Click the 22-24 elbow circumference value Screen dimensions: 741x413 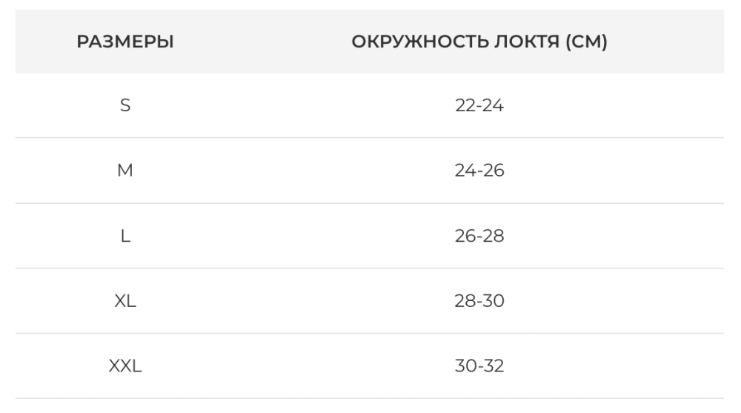(479, 106)
